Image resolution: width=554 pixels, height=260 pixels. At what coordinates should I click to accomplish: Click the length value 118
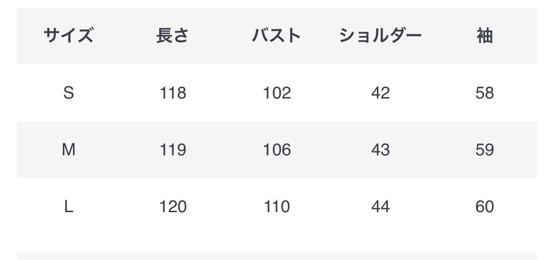point(173,93)
